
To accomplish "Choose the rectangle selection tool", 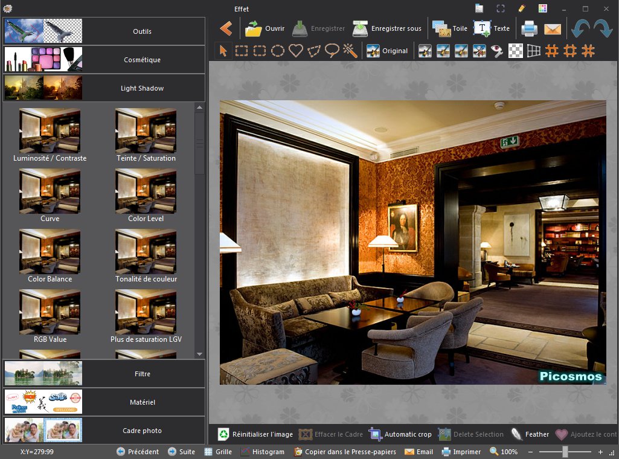I will pos(241,51).
